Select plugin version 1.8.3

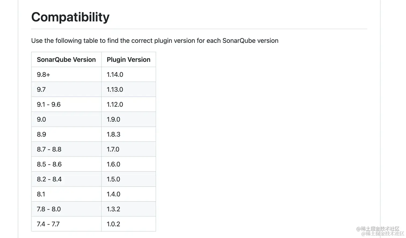coord(129,134)
